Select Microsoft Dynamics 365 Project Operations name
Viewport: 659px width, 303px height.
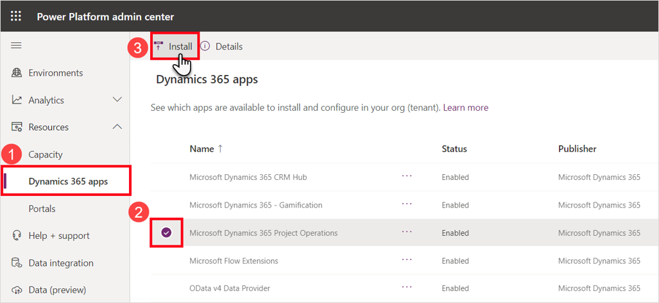[264, 233]
